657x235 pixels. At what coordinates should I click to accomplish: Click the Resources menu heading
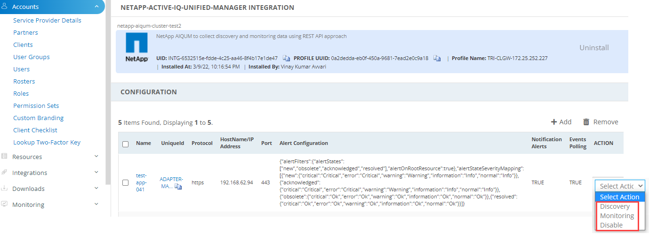[x=27, y=157]
